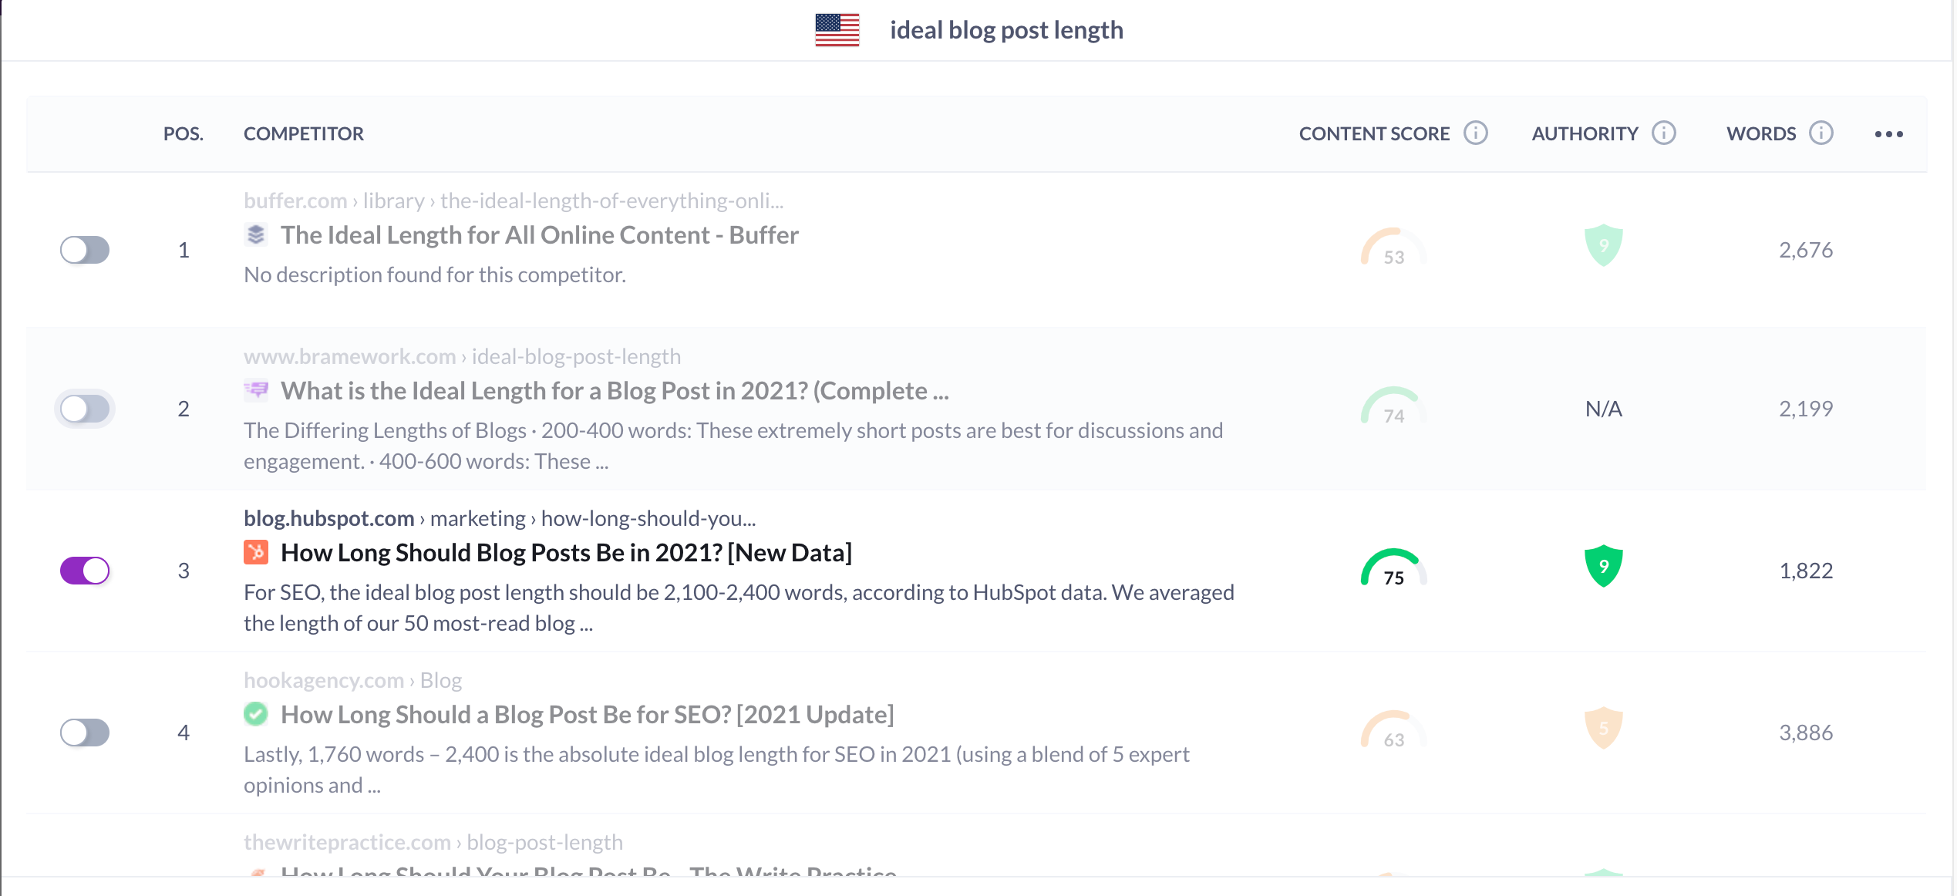1957x896 pixels.
Task: Disable the HubSpot competitor toggle
Action: [x=85, y=571]
